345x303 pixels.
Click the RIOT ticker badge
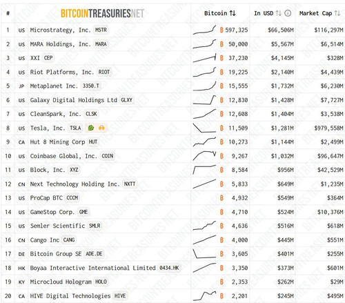point(104,72)
